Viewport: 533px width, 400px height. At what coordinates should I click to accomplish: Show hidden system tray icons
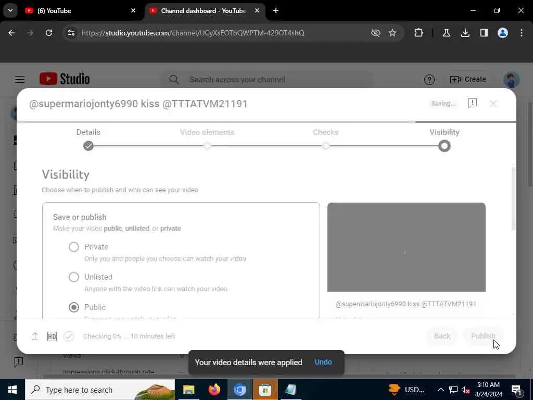tap(440, 390)
